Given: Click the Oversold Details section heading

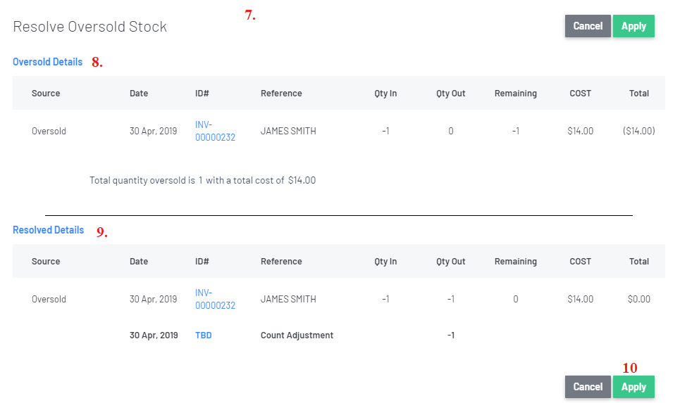Looking at the screenshot, I should (47, 62).
